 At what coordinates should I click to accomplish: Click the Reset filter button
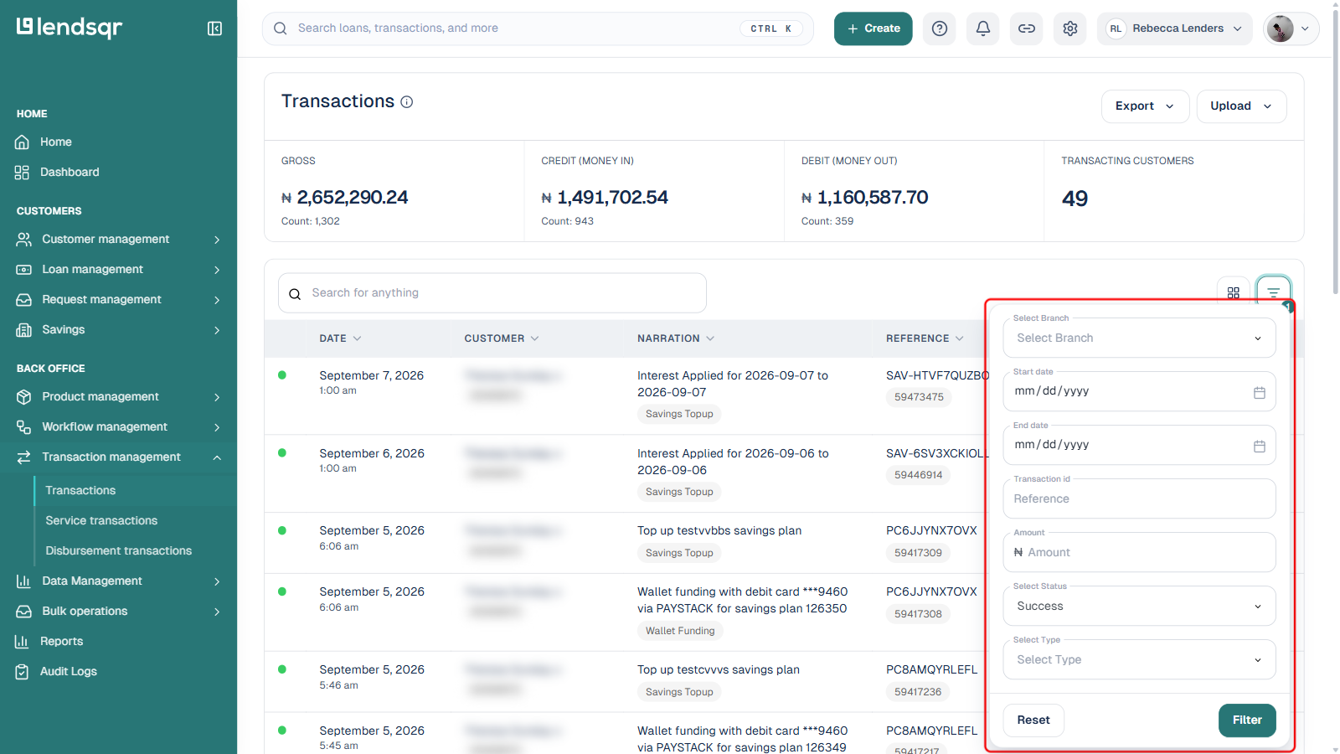(1033, 720)
